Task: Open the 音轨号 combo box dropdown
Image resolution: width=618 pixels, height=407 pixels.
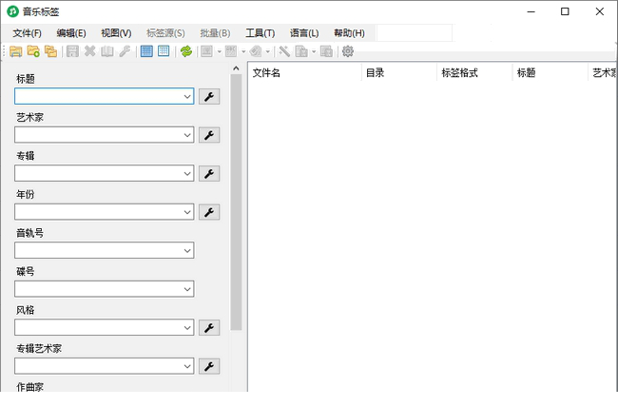Action: [x=186, y=251]
